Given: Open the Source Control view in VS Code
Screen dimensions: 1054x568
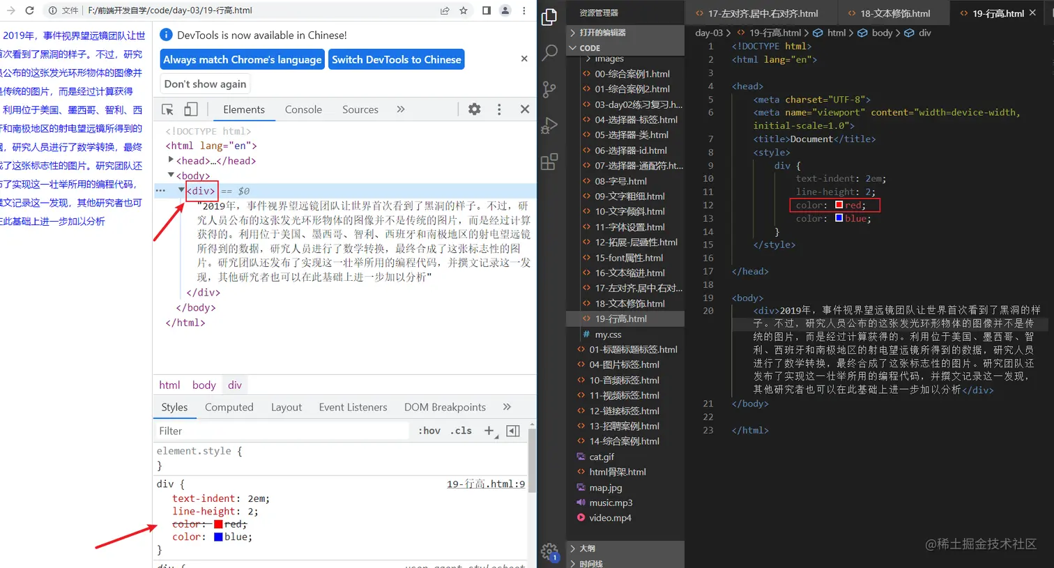Looking at the screenshot, I should 549,89.
